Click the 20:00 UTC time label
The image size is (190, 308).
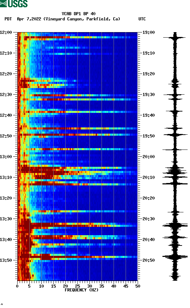[x=148, y=156]
